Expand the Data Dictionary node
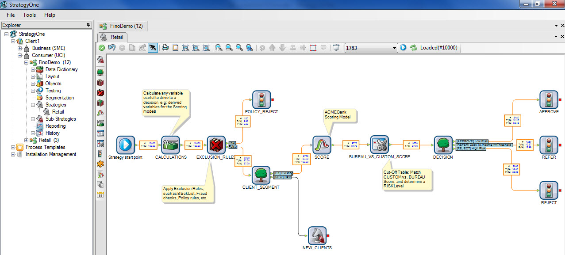The width and height of the screenshot is (565, 255). (33, 69)
